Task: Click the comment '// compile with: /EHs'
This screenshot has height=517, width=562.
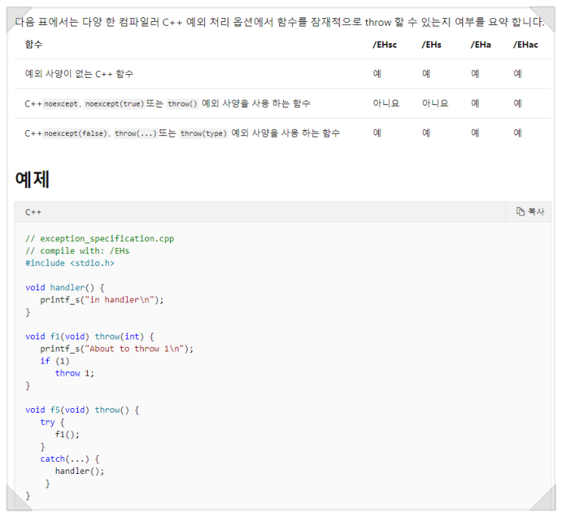Action: pyautogui.click(x=77, y=251)
